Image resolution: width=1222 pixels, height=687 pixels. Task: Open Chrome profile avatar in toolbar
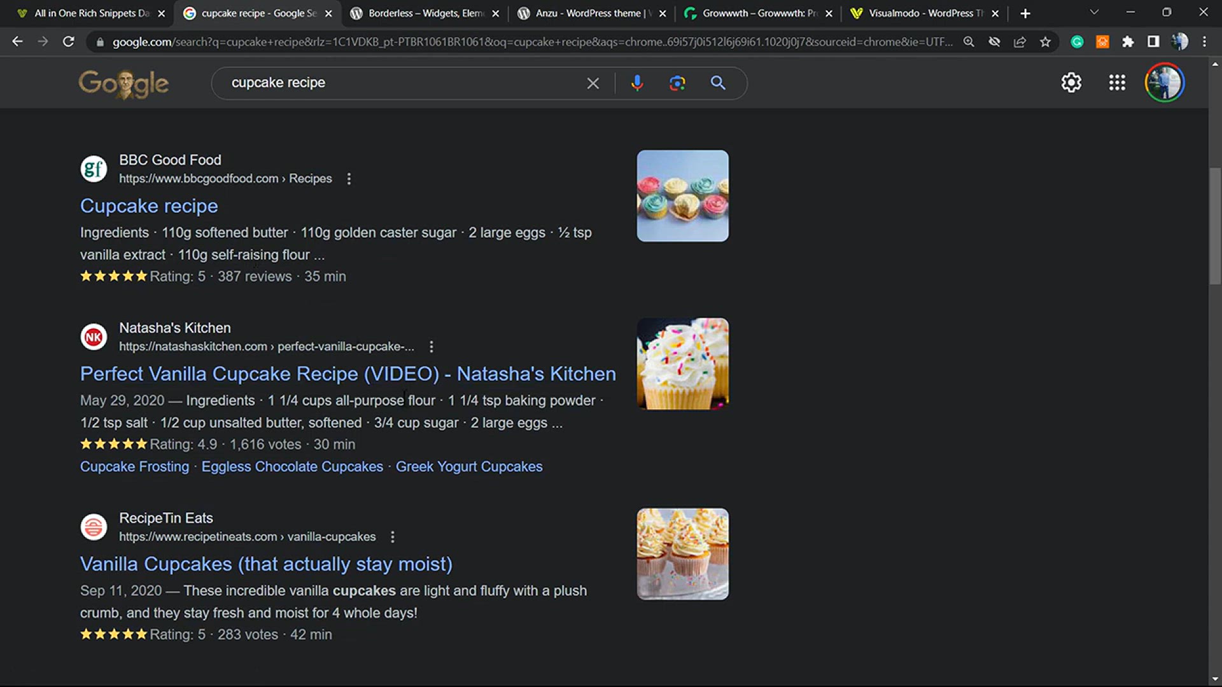1179,41
